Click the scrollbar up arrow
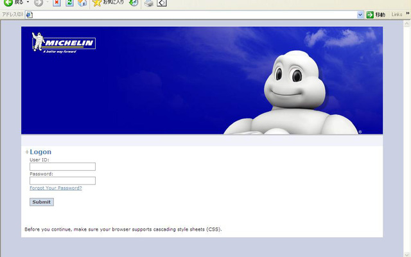Image resolution: width=411 pixels, height=257 pixels. 407,24
